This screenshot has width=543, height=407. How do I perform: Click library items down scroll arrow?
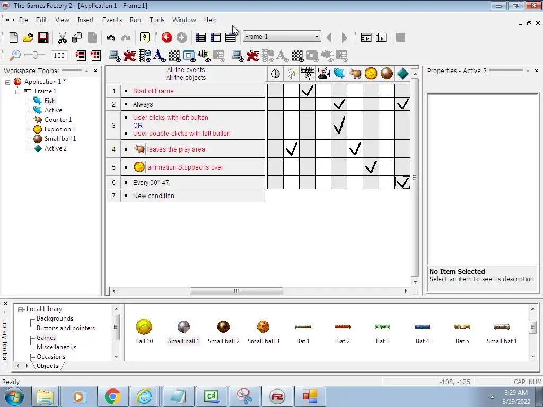click(532, 357)
